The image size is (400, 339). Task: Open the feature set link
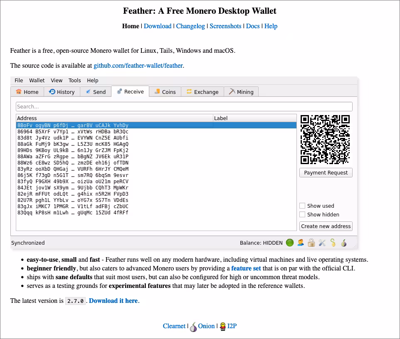click(246, 268)
